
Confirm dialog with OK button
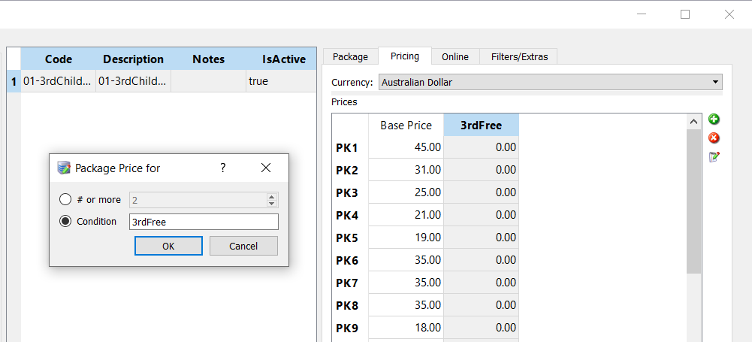(x=168, y=246)
